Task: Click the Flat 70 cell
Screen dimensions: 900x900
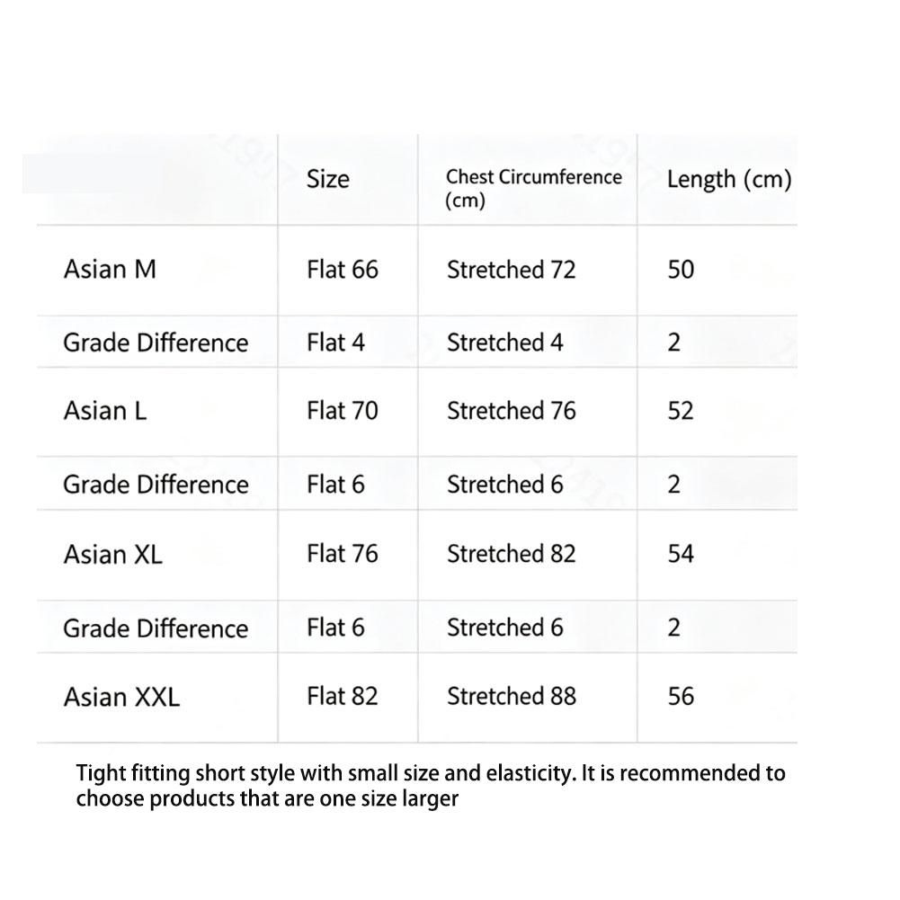Action: pyautogui.click(x=343, y=411)
